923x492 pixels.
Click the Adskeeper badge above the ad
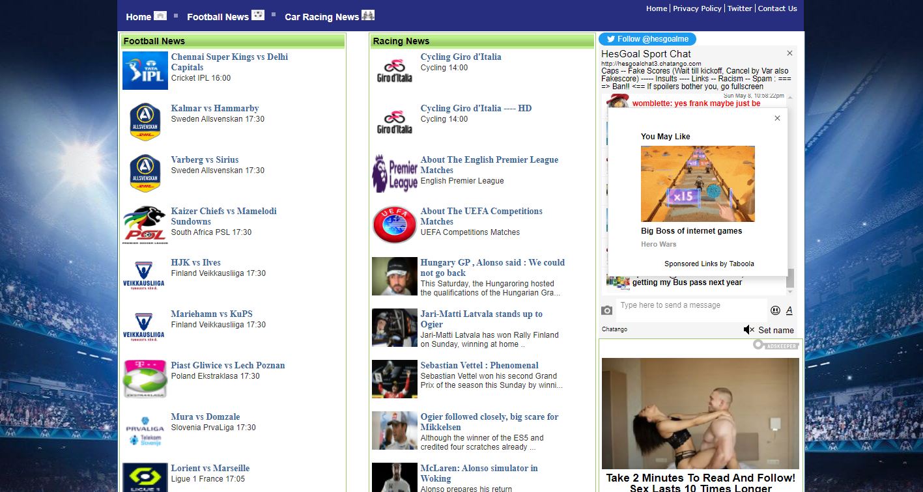pos(776,345)
